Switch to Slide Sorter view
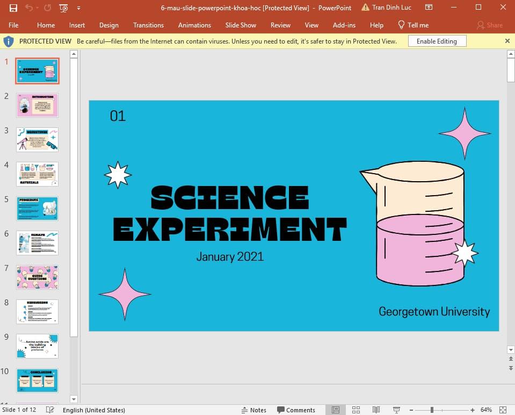515x415 pixels. [356, 410]
